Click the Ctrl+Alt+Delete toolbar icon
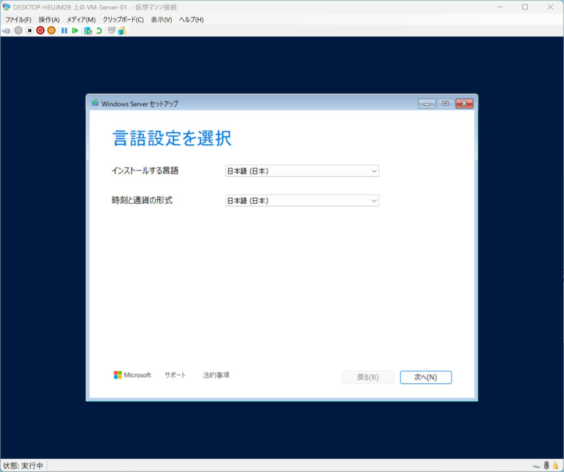 pyautogui.click(x=6, y=30)
